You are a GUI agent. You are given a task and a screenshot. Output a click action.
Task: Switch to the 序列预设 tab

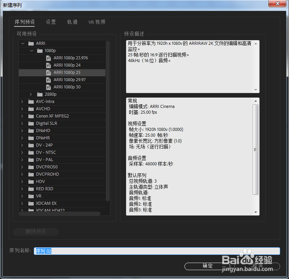[x=25, y=22]
